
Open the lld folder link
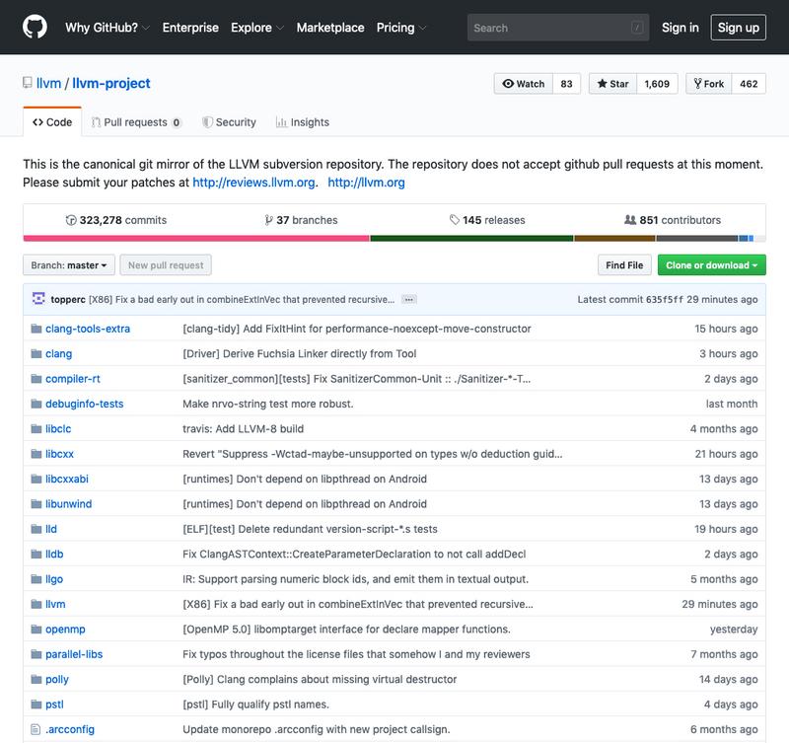pyautogui.click(x=51, y=529)
